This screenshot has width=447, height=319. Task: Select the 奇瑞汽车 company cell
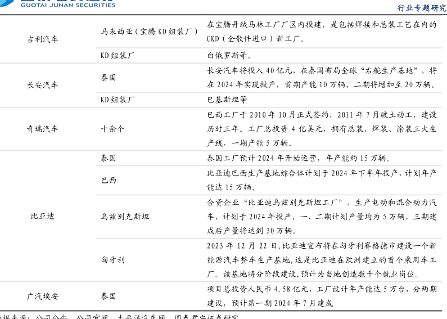(42, 128)
